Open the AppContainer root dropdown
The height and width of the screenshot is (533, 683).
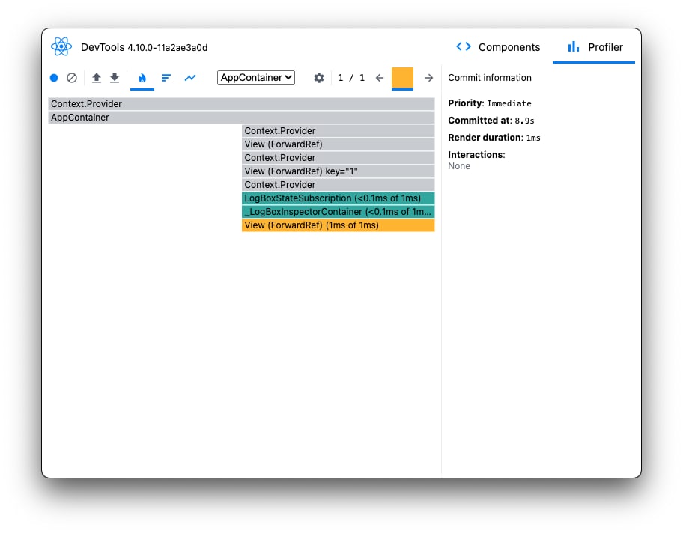click(256, 78)
